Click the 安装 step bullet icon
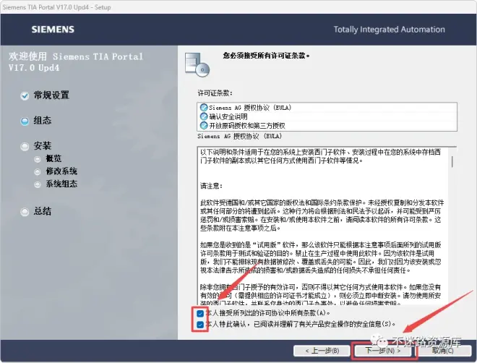The height and width of the screenshot is (363, 477). click(x=25, y=147)
